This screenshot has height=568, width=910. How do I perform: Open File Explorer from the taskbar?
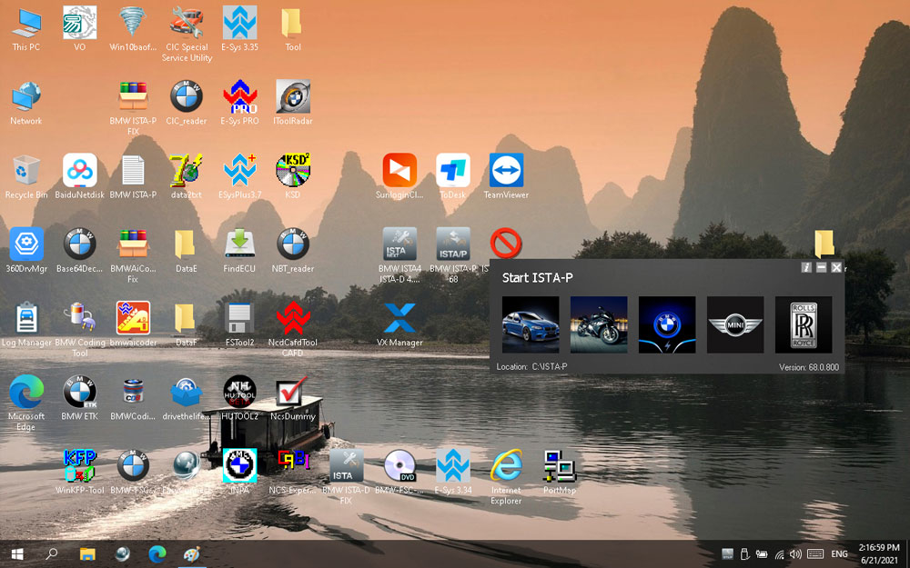[87, 553]
